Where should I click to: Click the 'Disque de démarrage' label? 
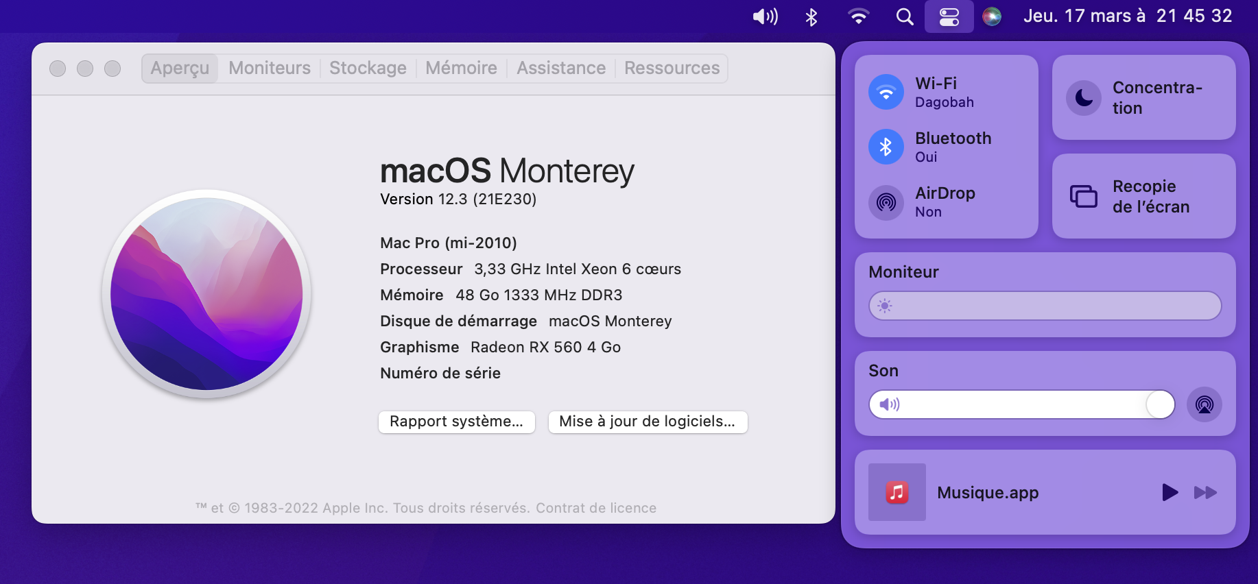(458, 321)
